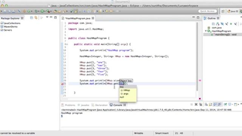Image resolution: width=242 pixels, height=136 pixels.
Task: Click the fold toggle at line 8
Action: pos(67,44)
